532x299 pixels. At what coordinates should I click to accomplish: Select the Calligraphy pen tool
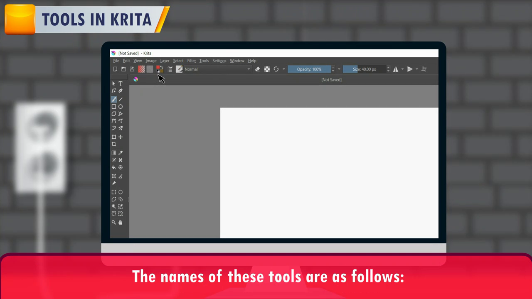point(121,91)
